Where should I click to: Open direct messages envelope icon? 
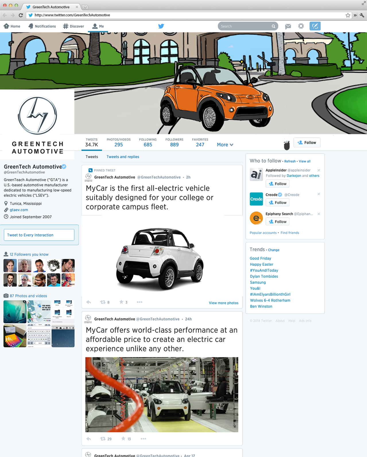288,26
